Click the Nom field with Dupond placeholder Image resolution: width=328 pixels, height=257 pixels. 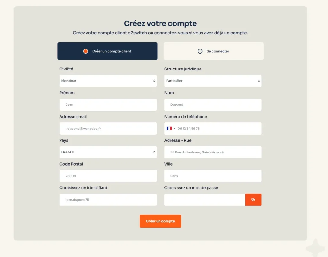point(213,105)
